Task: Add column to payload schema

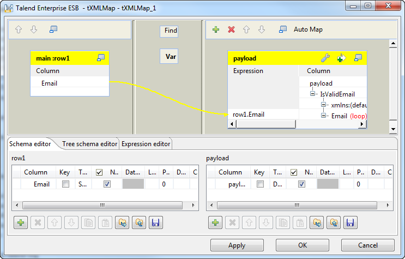Action: point(215,222)
